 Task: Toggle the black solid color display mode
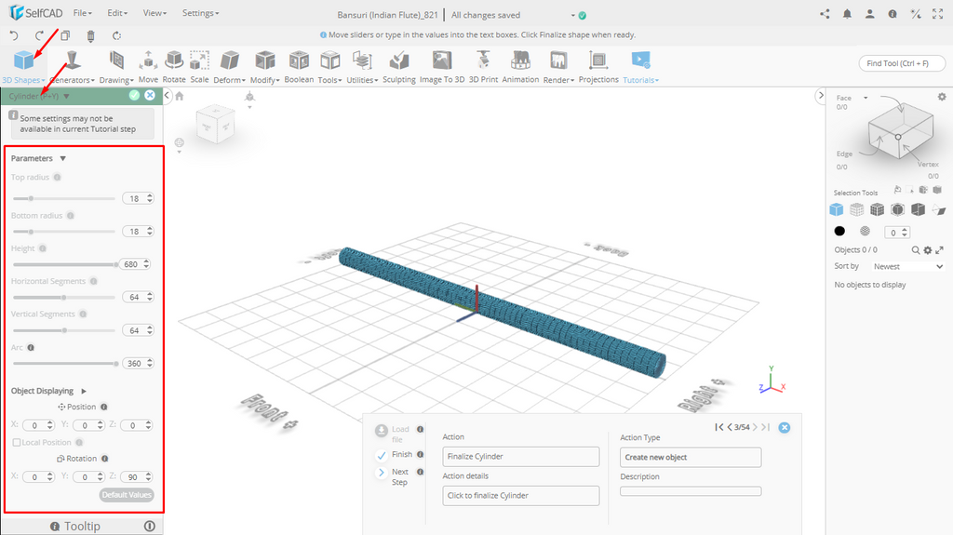[x=839, y=232]
